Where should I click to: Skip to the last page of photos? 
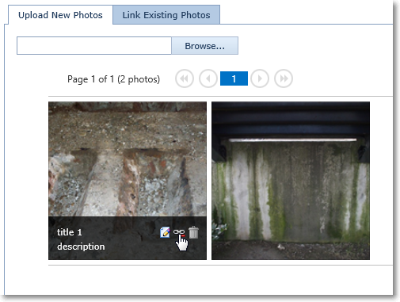(x=284, y=78)
